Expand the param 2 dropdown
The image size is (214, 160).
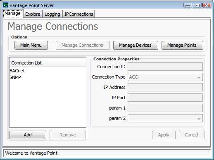165,118
